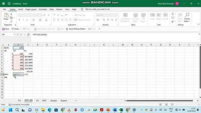Open Font Color swatch button
The width and height of the screenshot is (201, 113).
[x=46, y=20]
